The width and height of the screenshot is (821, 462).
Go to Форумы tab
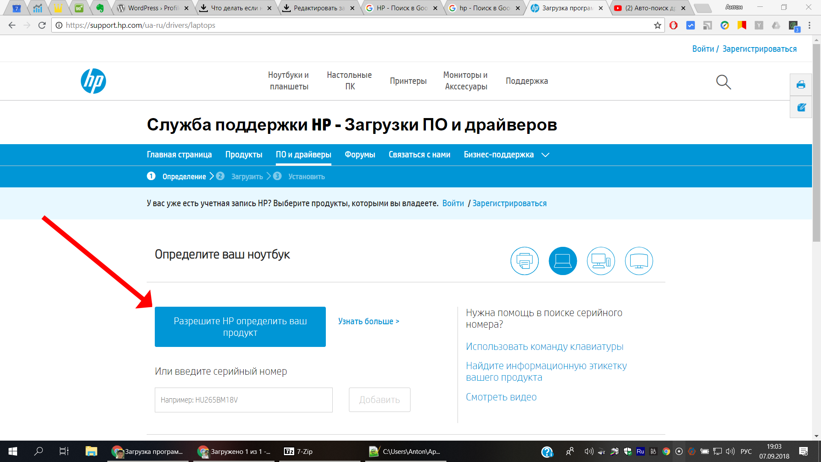(360, 154)
